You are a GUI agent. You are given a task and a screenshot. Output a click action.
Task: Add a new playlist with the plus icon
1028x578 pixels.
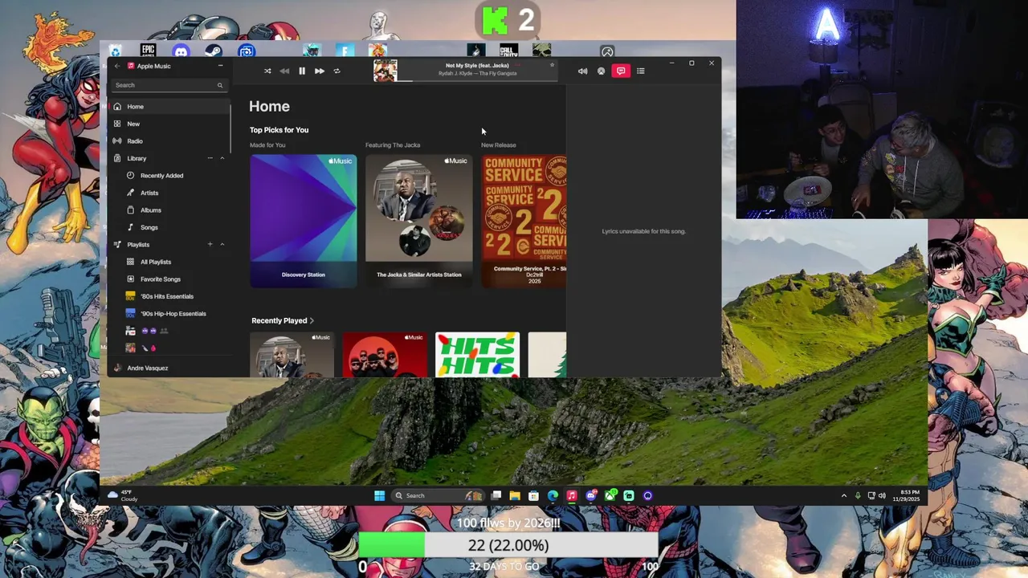pyautogui.click(x=210, y=244)
